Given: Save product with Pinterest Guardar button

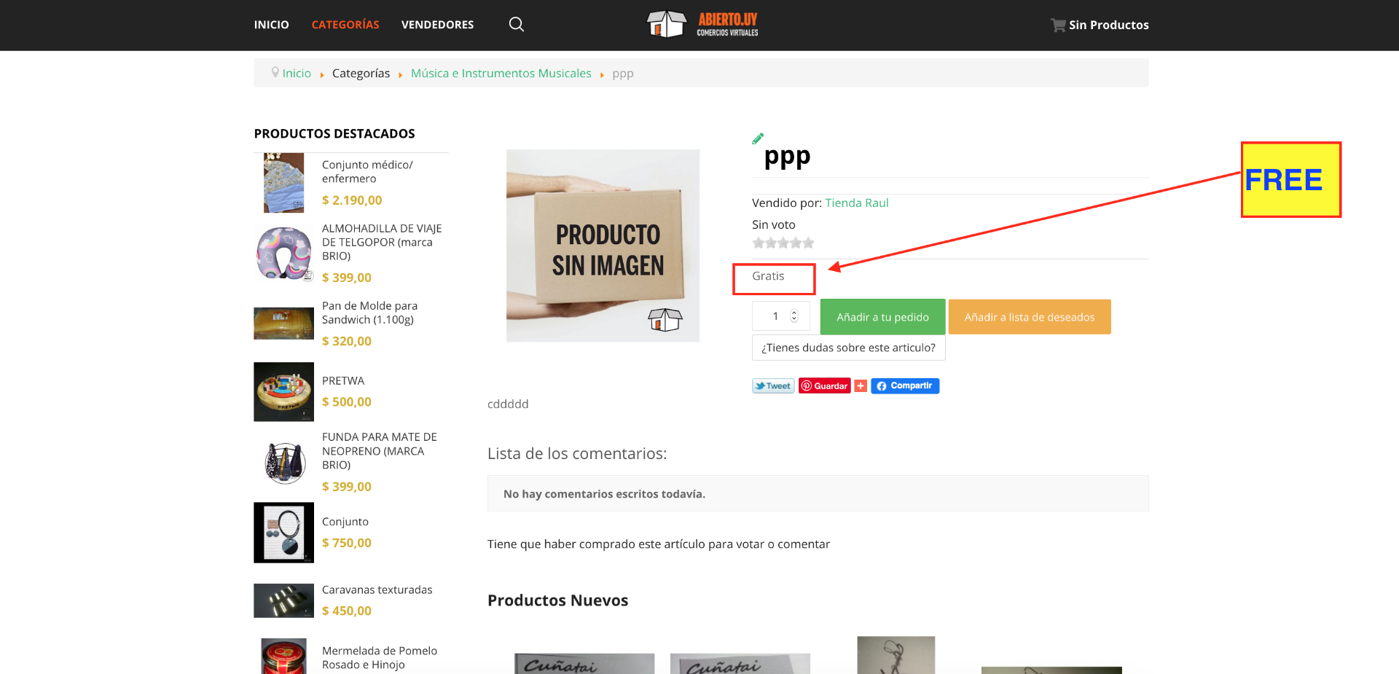Looking at the screenshot, I should tap(824, 386).
